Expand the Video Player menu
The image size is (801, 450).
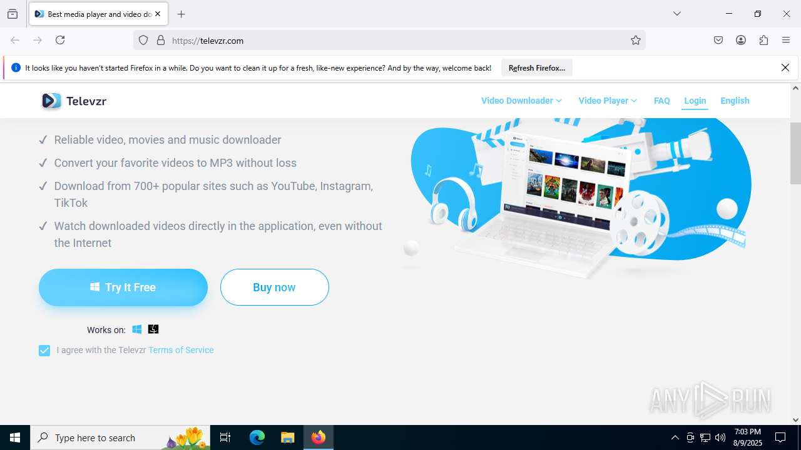coord(608,101)
